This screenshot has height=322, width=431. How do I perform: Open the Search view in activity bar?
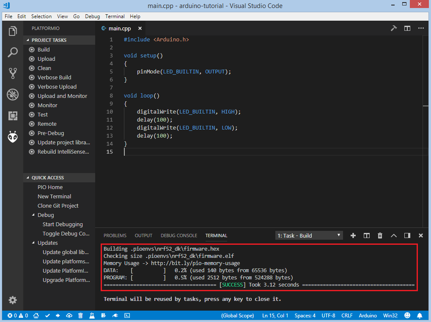13,52
